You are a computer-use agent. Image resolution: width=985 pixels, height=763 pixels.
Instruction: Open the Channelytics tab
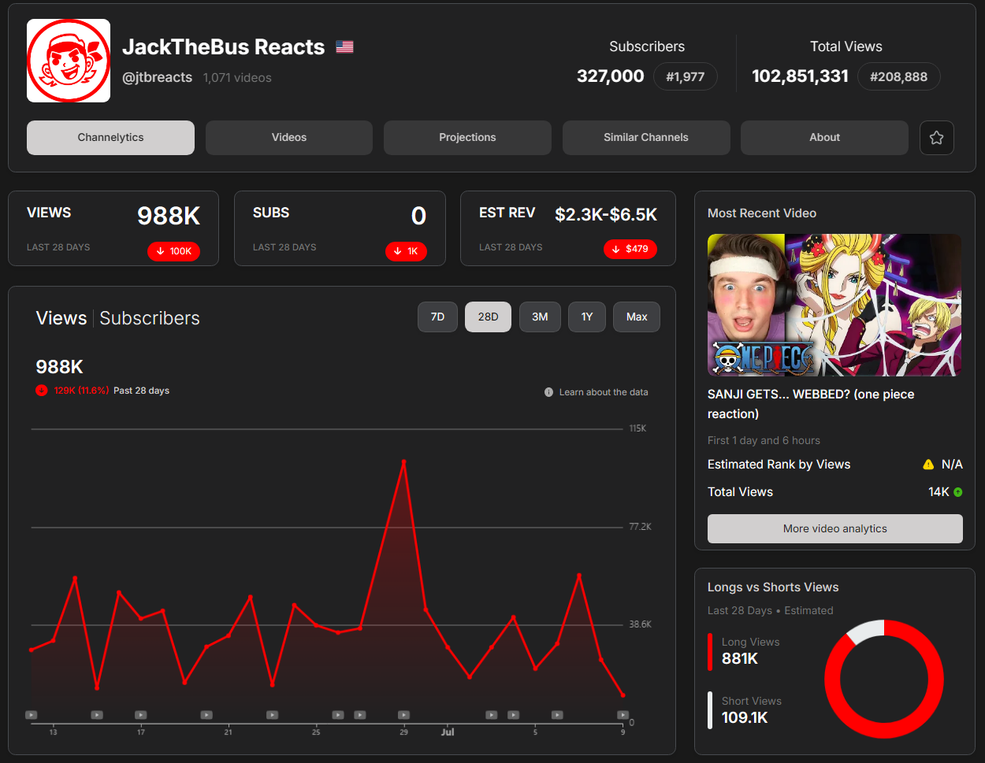coord(110,138)
